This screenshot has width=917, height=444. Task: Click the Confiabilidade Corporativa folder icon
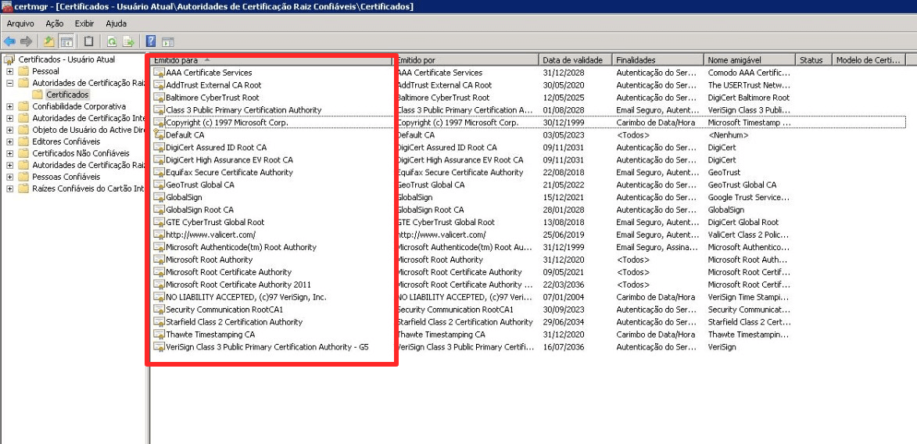coord(23,106)
